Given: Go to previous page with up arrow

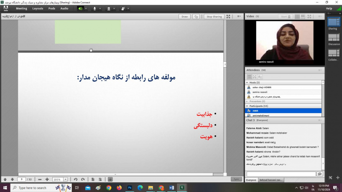Looking at the screenshot, I should click(x=5, y=179).
